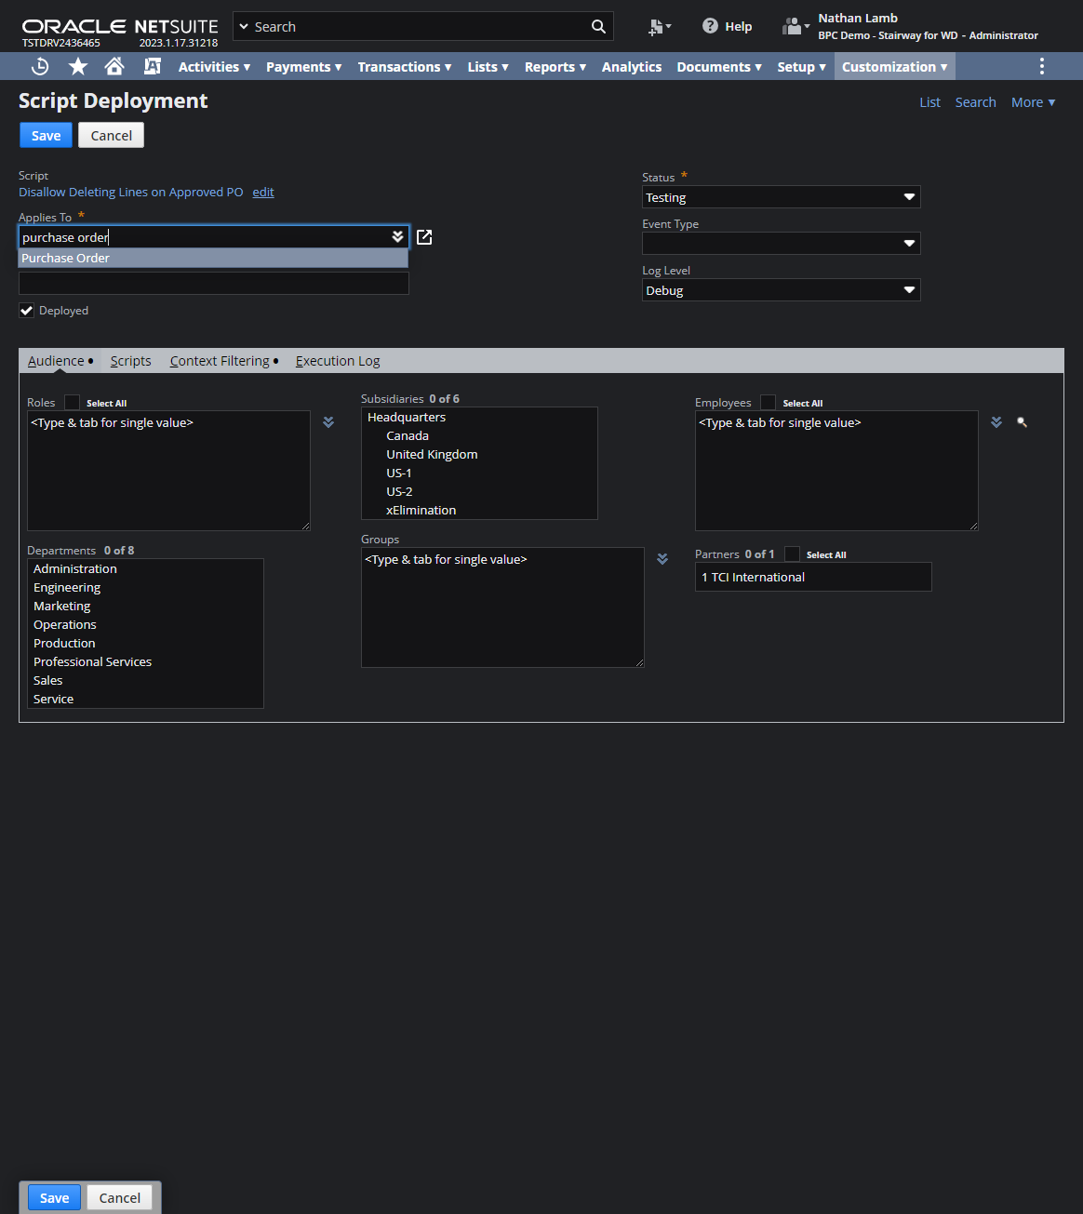The width and height of the screenshot is (1083, 1214).
Task: Check Select All for Employees
Action: 768,403
